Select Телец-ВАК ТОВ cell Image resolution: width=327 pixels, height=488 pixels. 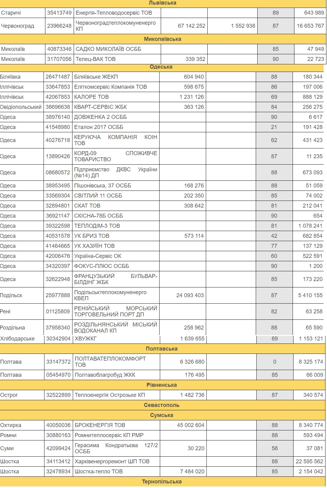(x=117, y=59)
